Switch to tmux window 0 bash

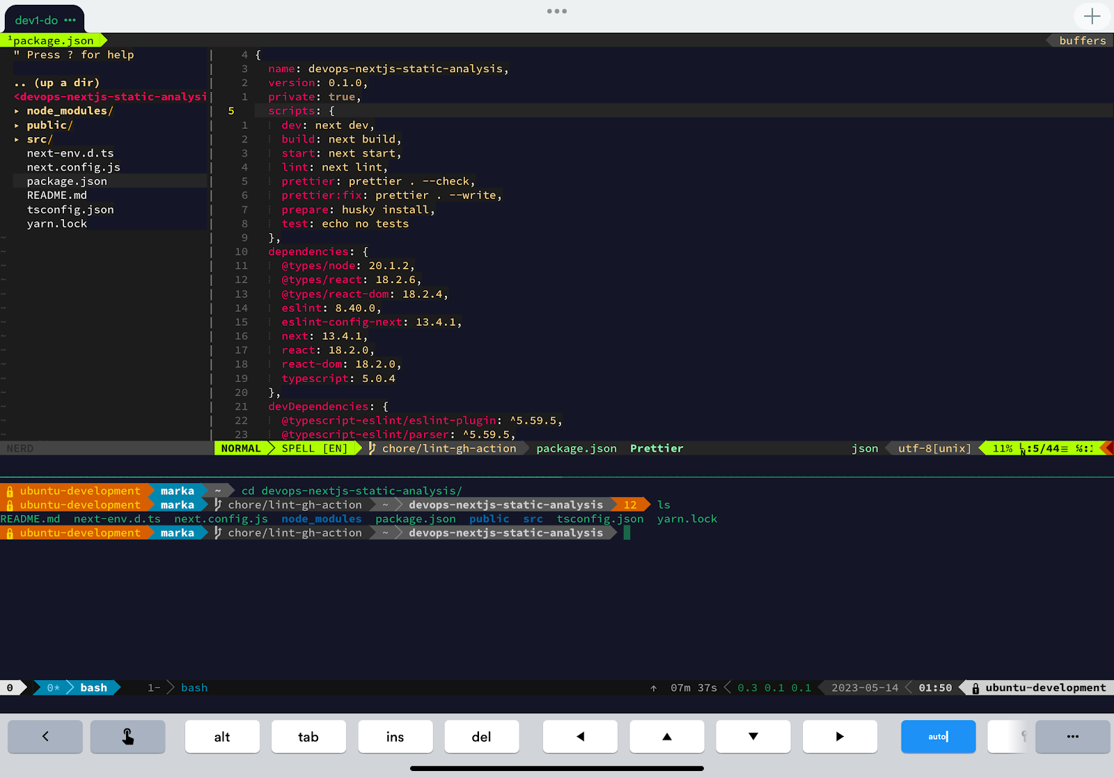click(x=77, y=688)
